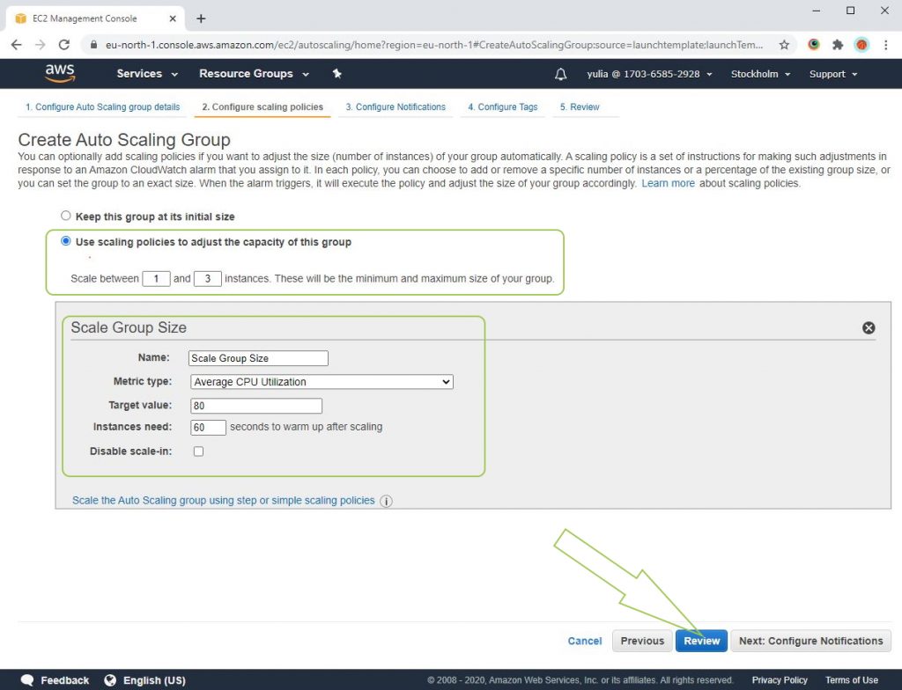Click the browser forward arrow
The image size is (902, 690).
[40, 45]
